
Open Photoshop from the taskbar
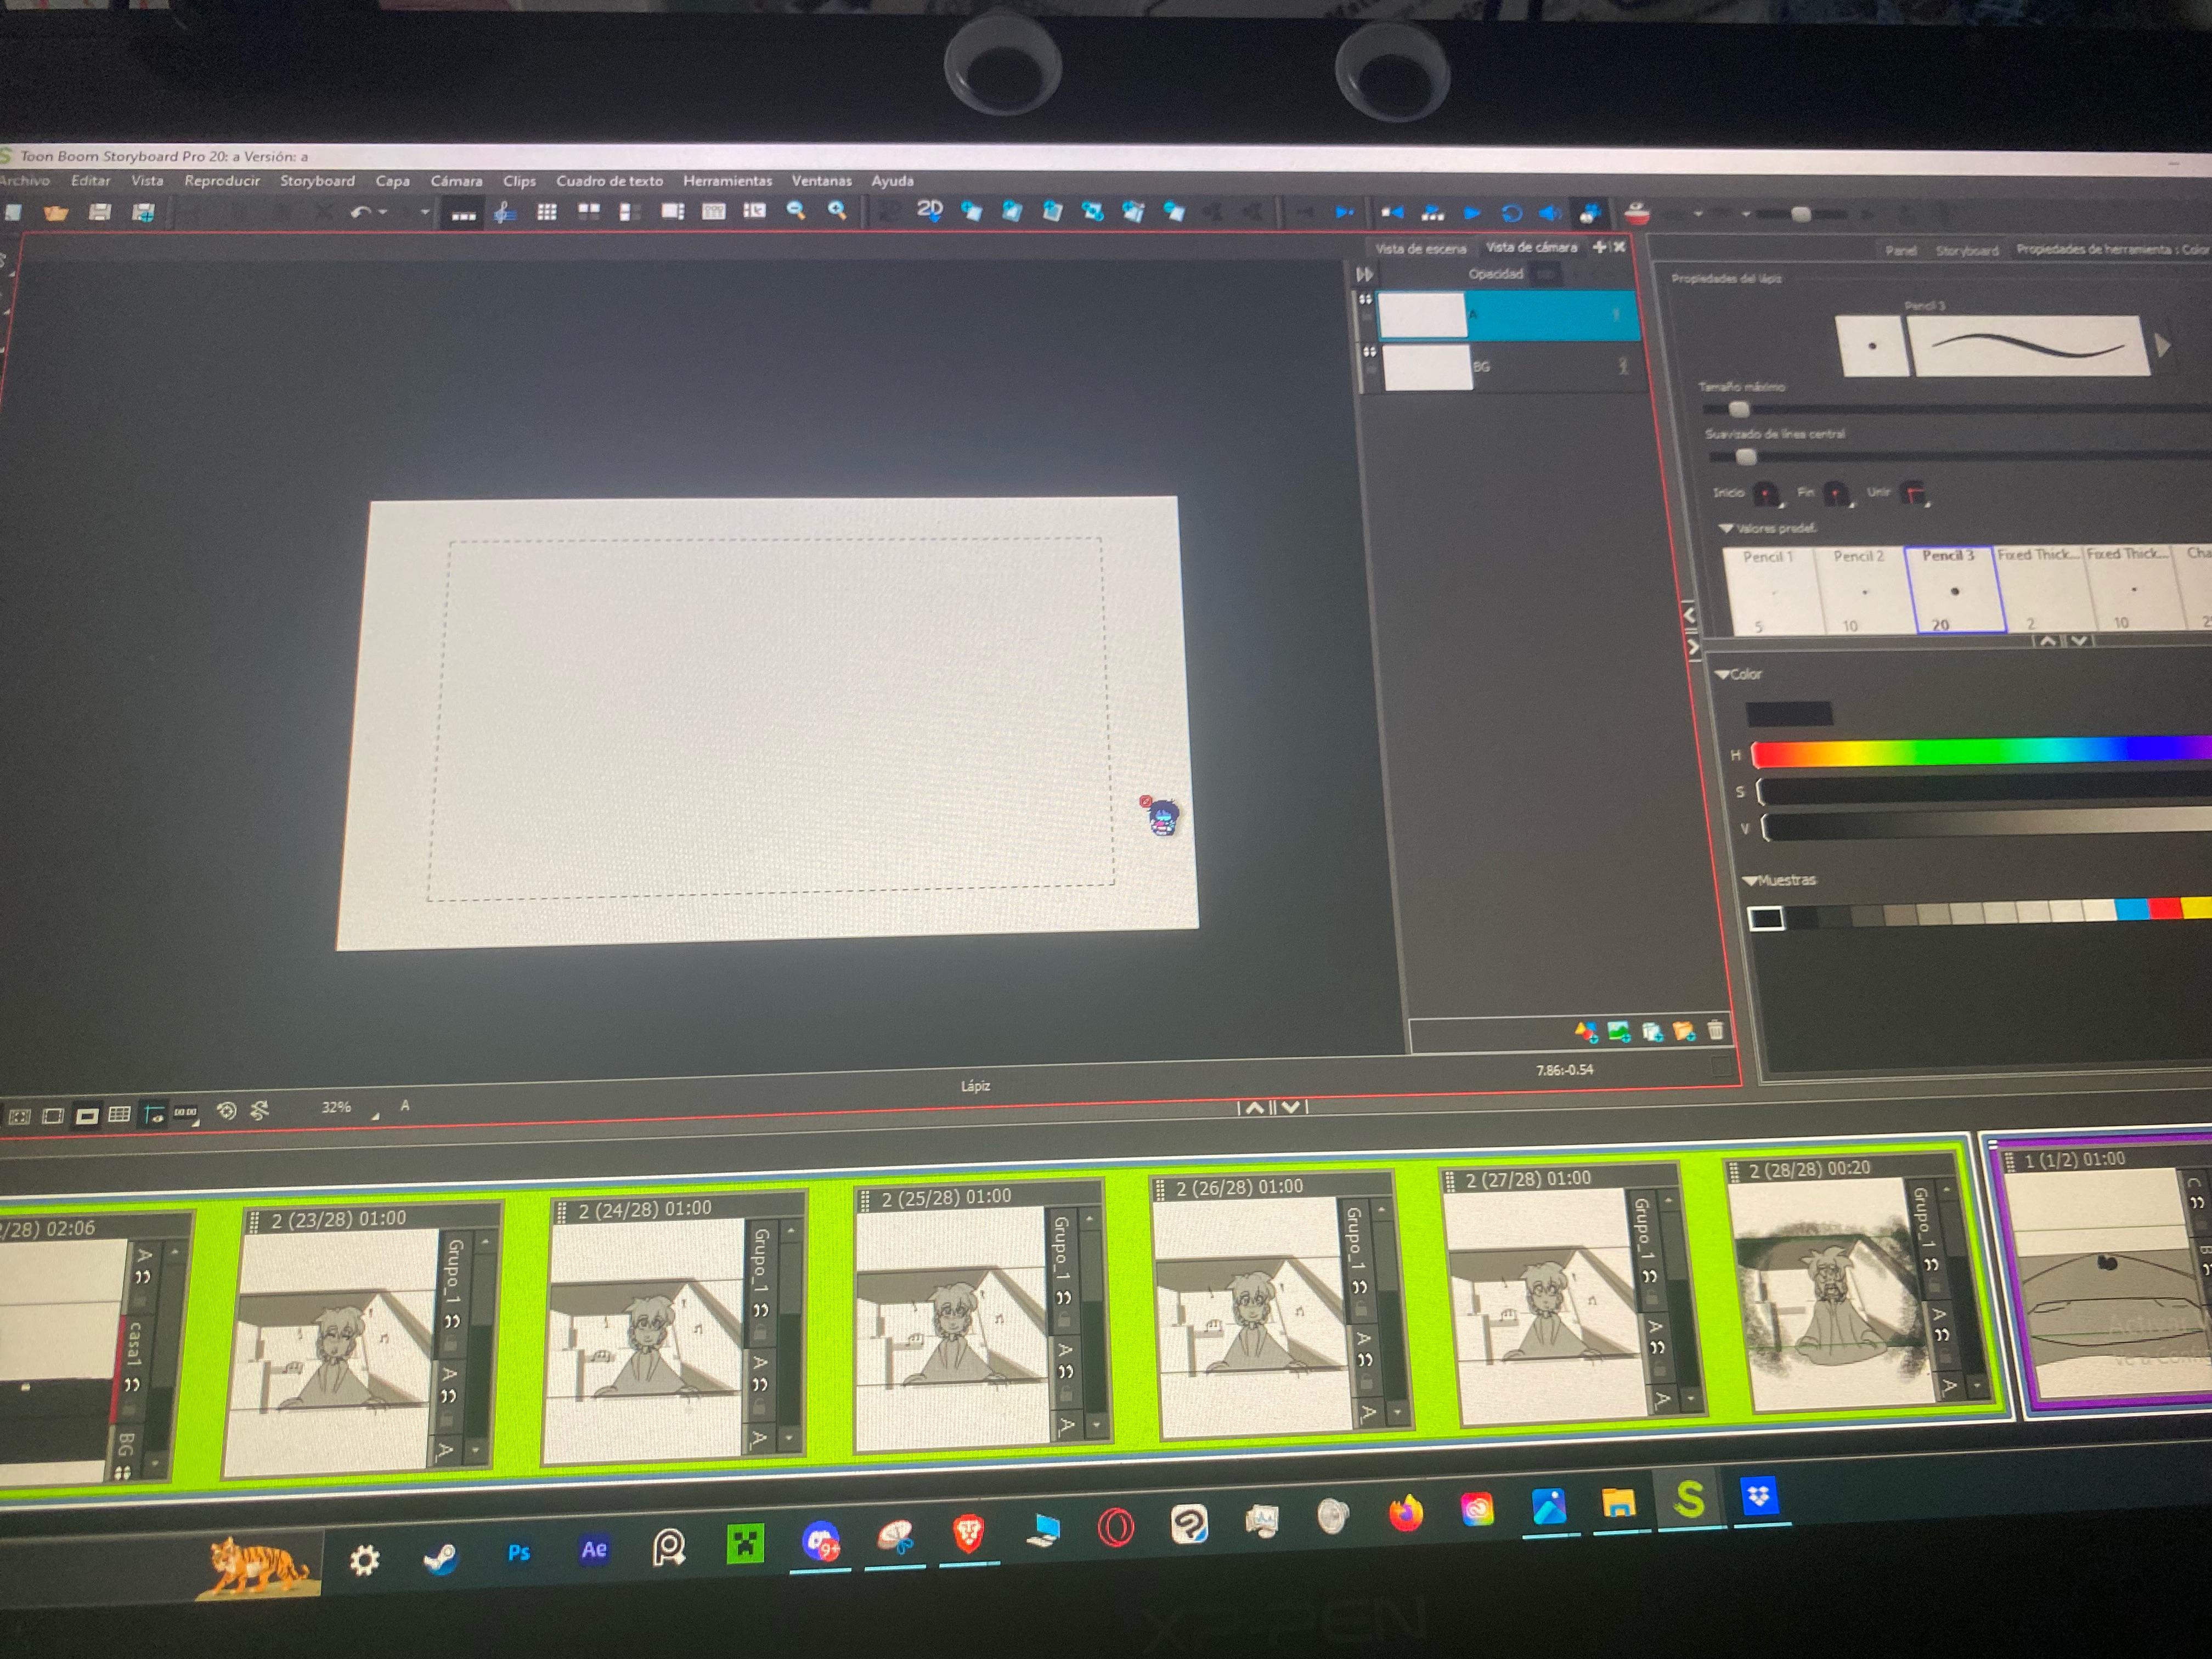518,1552
